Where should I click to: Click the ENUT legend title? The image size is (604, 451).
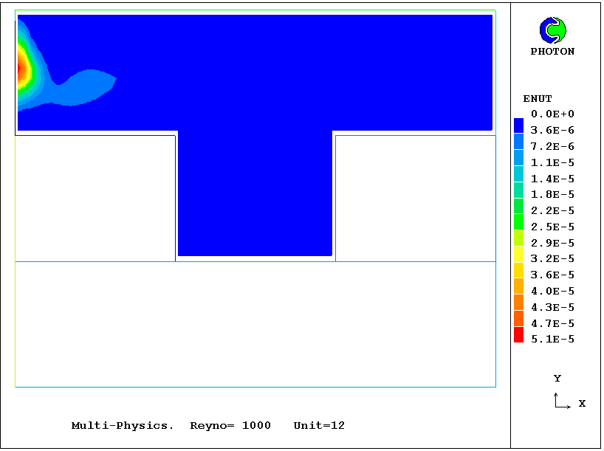[537, 98]
